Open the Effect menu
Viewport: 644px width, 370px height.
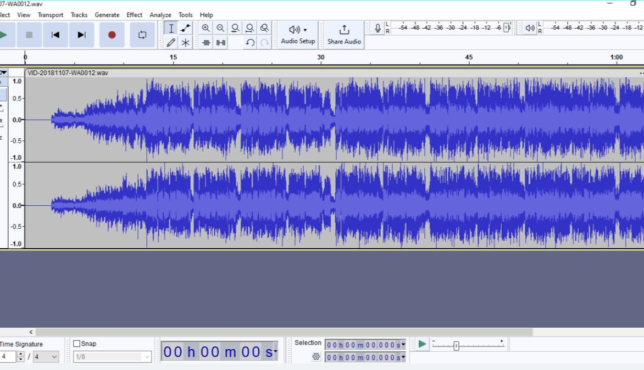[134, 15]
